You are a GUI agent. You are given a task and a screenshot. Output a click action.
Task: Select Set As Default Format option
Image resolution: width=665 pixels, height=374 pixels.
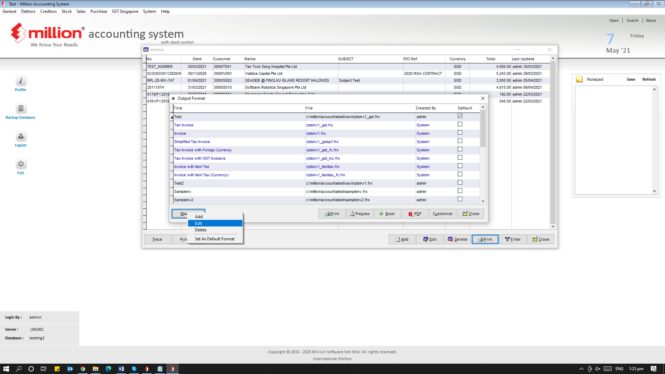click(214, 239)
